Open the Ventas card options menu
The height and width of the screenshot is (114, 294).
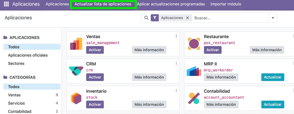(x=176, y=36)
